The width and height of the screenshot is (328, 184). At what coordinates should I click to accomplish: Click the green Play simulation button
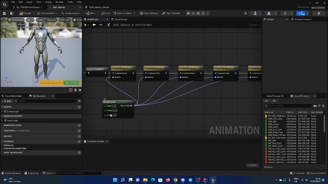pos(189,13)
